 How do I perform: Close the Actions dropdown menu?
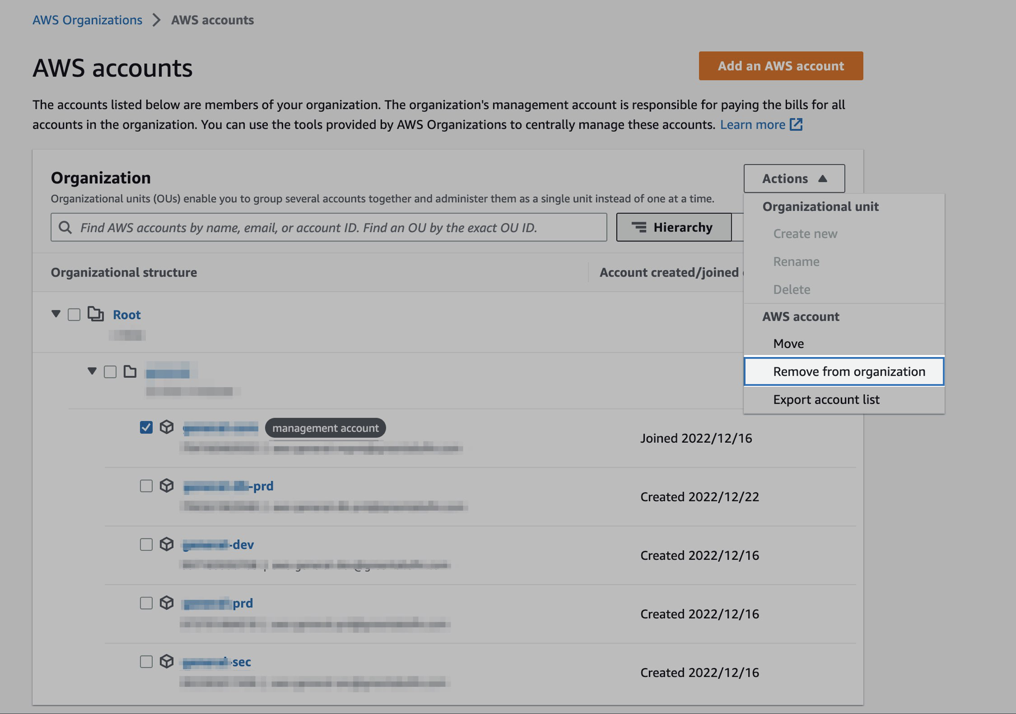pyautogui.click(x=794, y=178)
